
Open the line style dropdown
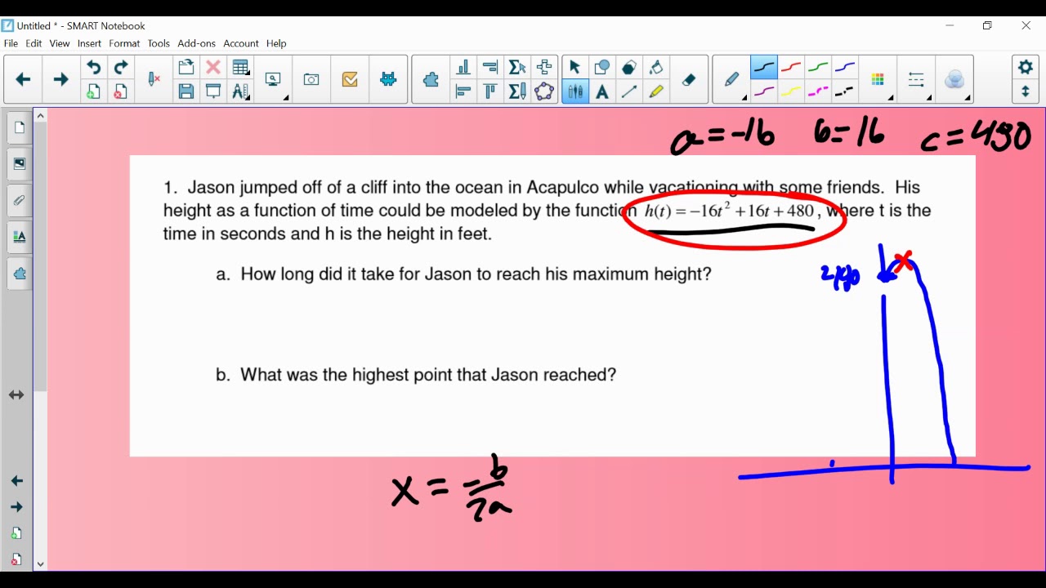(917, 80)
